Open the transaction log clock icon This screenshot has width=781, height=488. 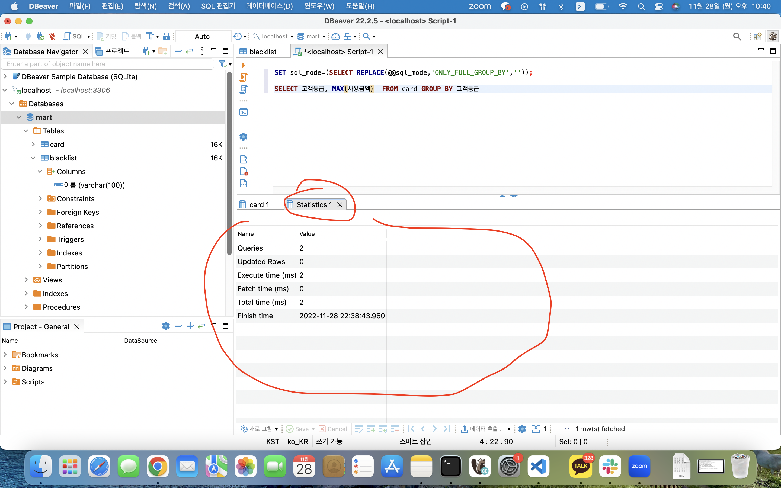(x=238, y=37)
